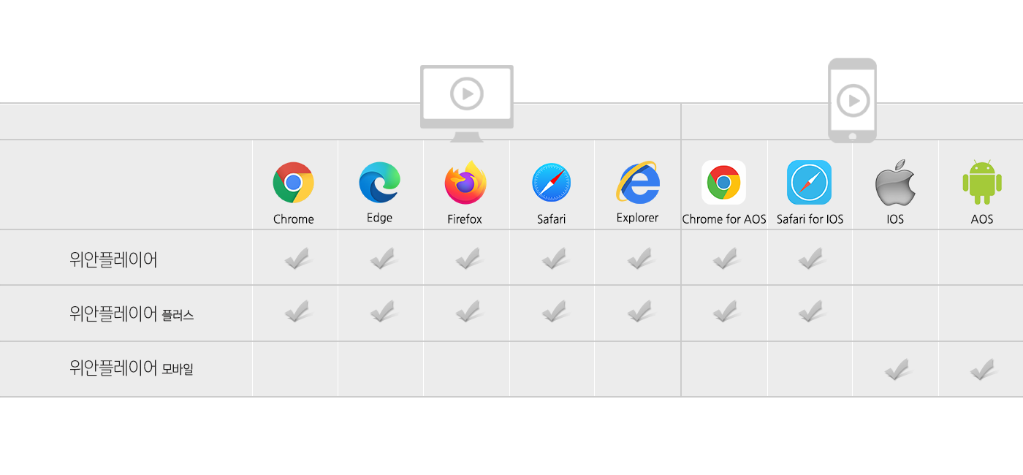Click the 위안플레이어 모바일 row AOS checkmark

984,369
